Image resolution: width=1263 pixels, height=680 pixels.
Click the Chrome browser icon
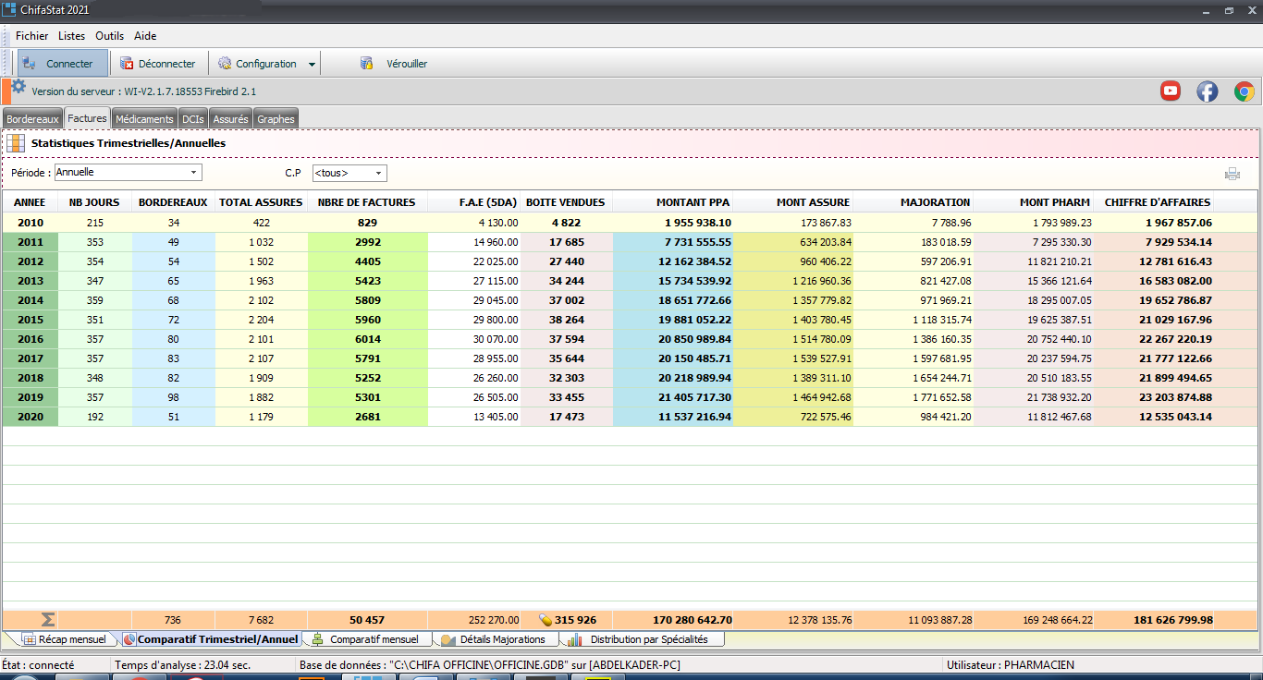click(1244, 91)
